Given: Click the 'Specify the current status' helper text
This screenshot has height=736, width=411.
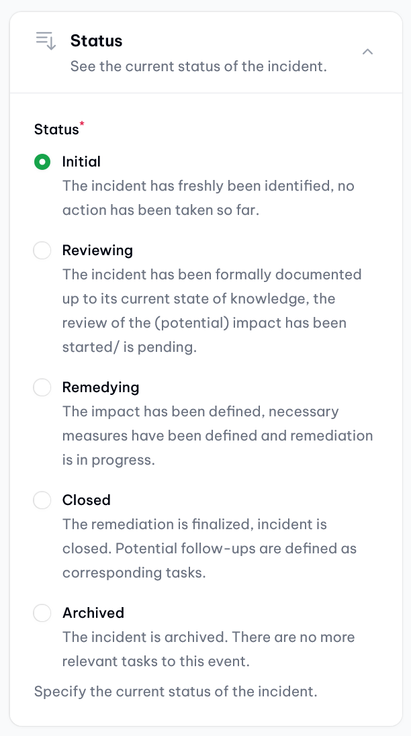Looking at the screenshot, I should (175, 692).
